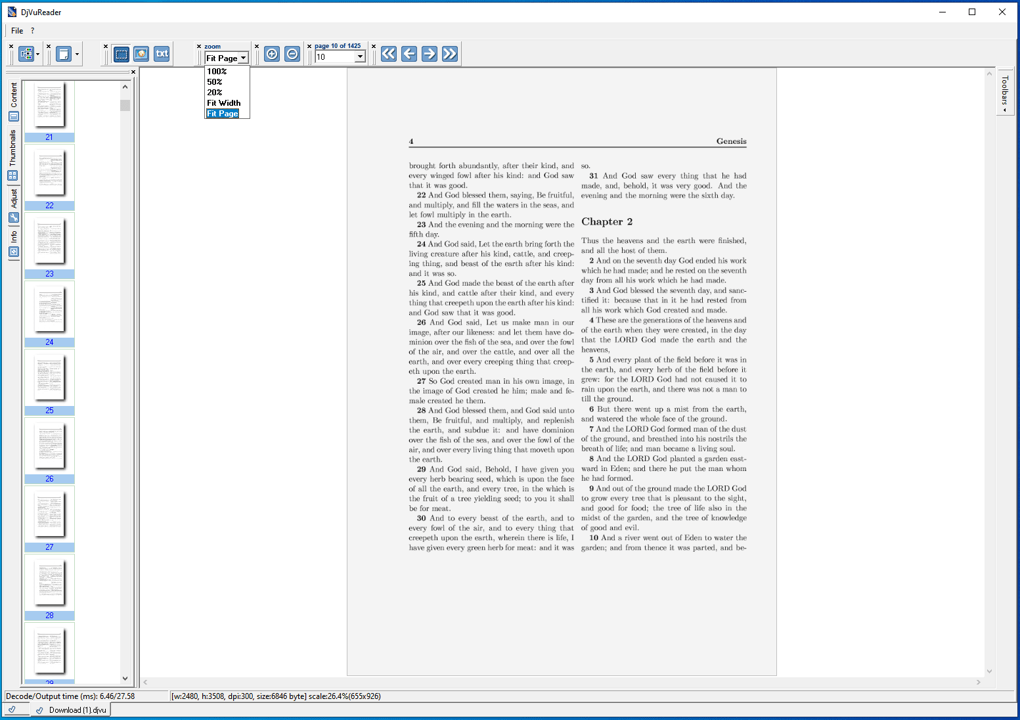The width and height of the screenshot is (1020, 720).
Task: Jump to the last page
Action: 450,54
